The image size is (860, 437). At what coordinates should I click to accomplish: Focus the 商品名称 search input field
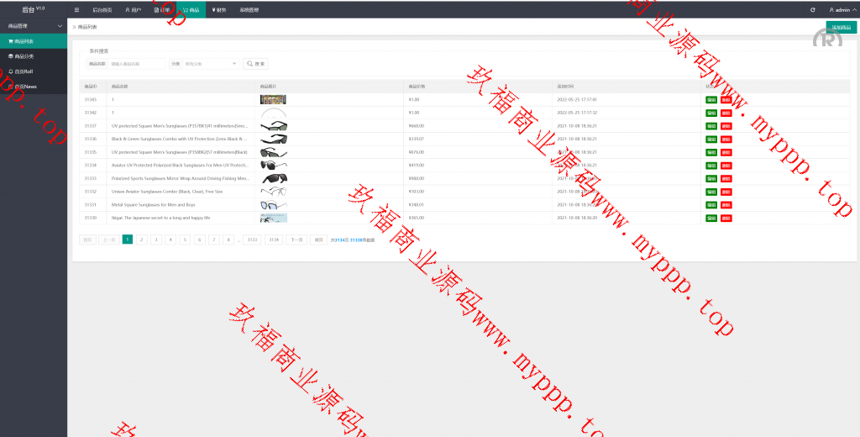(137, 64)
